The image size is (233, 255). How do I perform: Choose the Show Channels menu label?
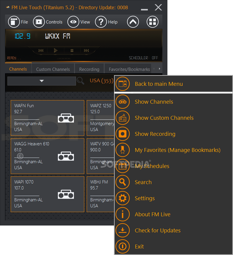[x=154, y=102]
